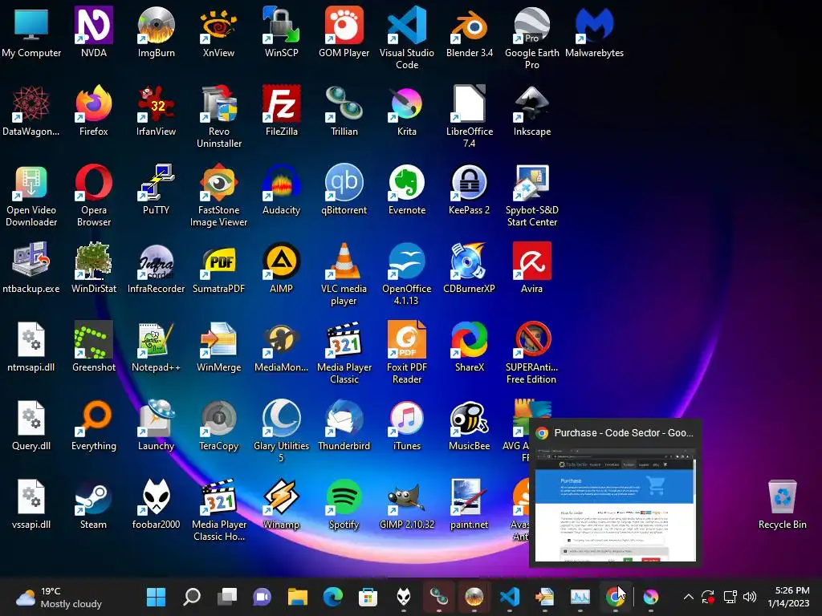Select Opera Browser icon
The height and width of the screenshot is (616, 822).
94,195
